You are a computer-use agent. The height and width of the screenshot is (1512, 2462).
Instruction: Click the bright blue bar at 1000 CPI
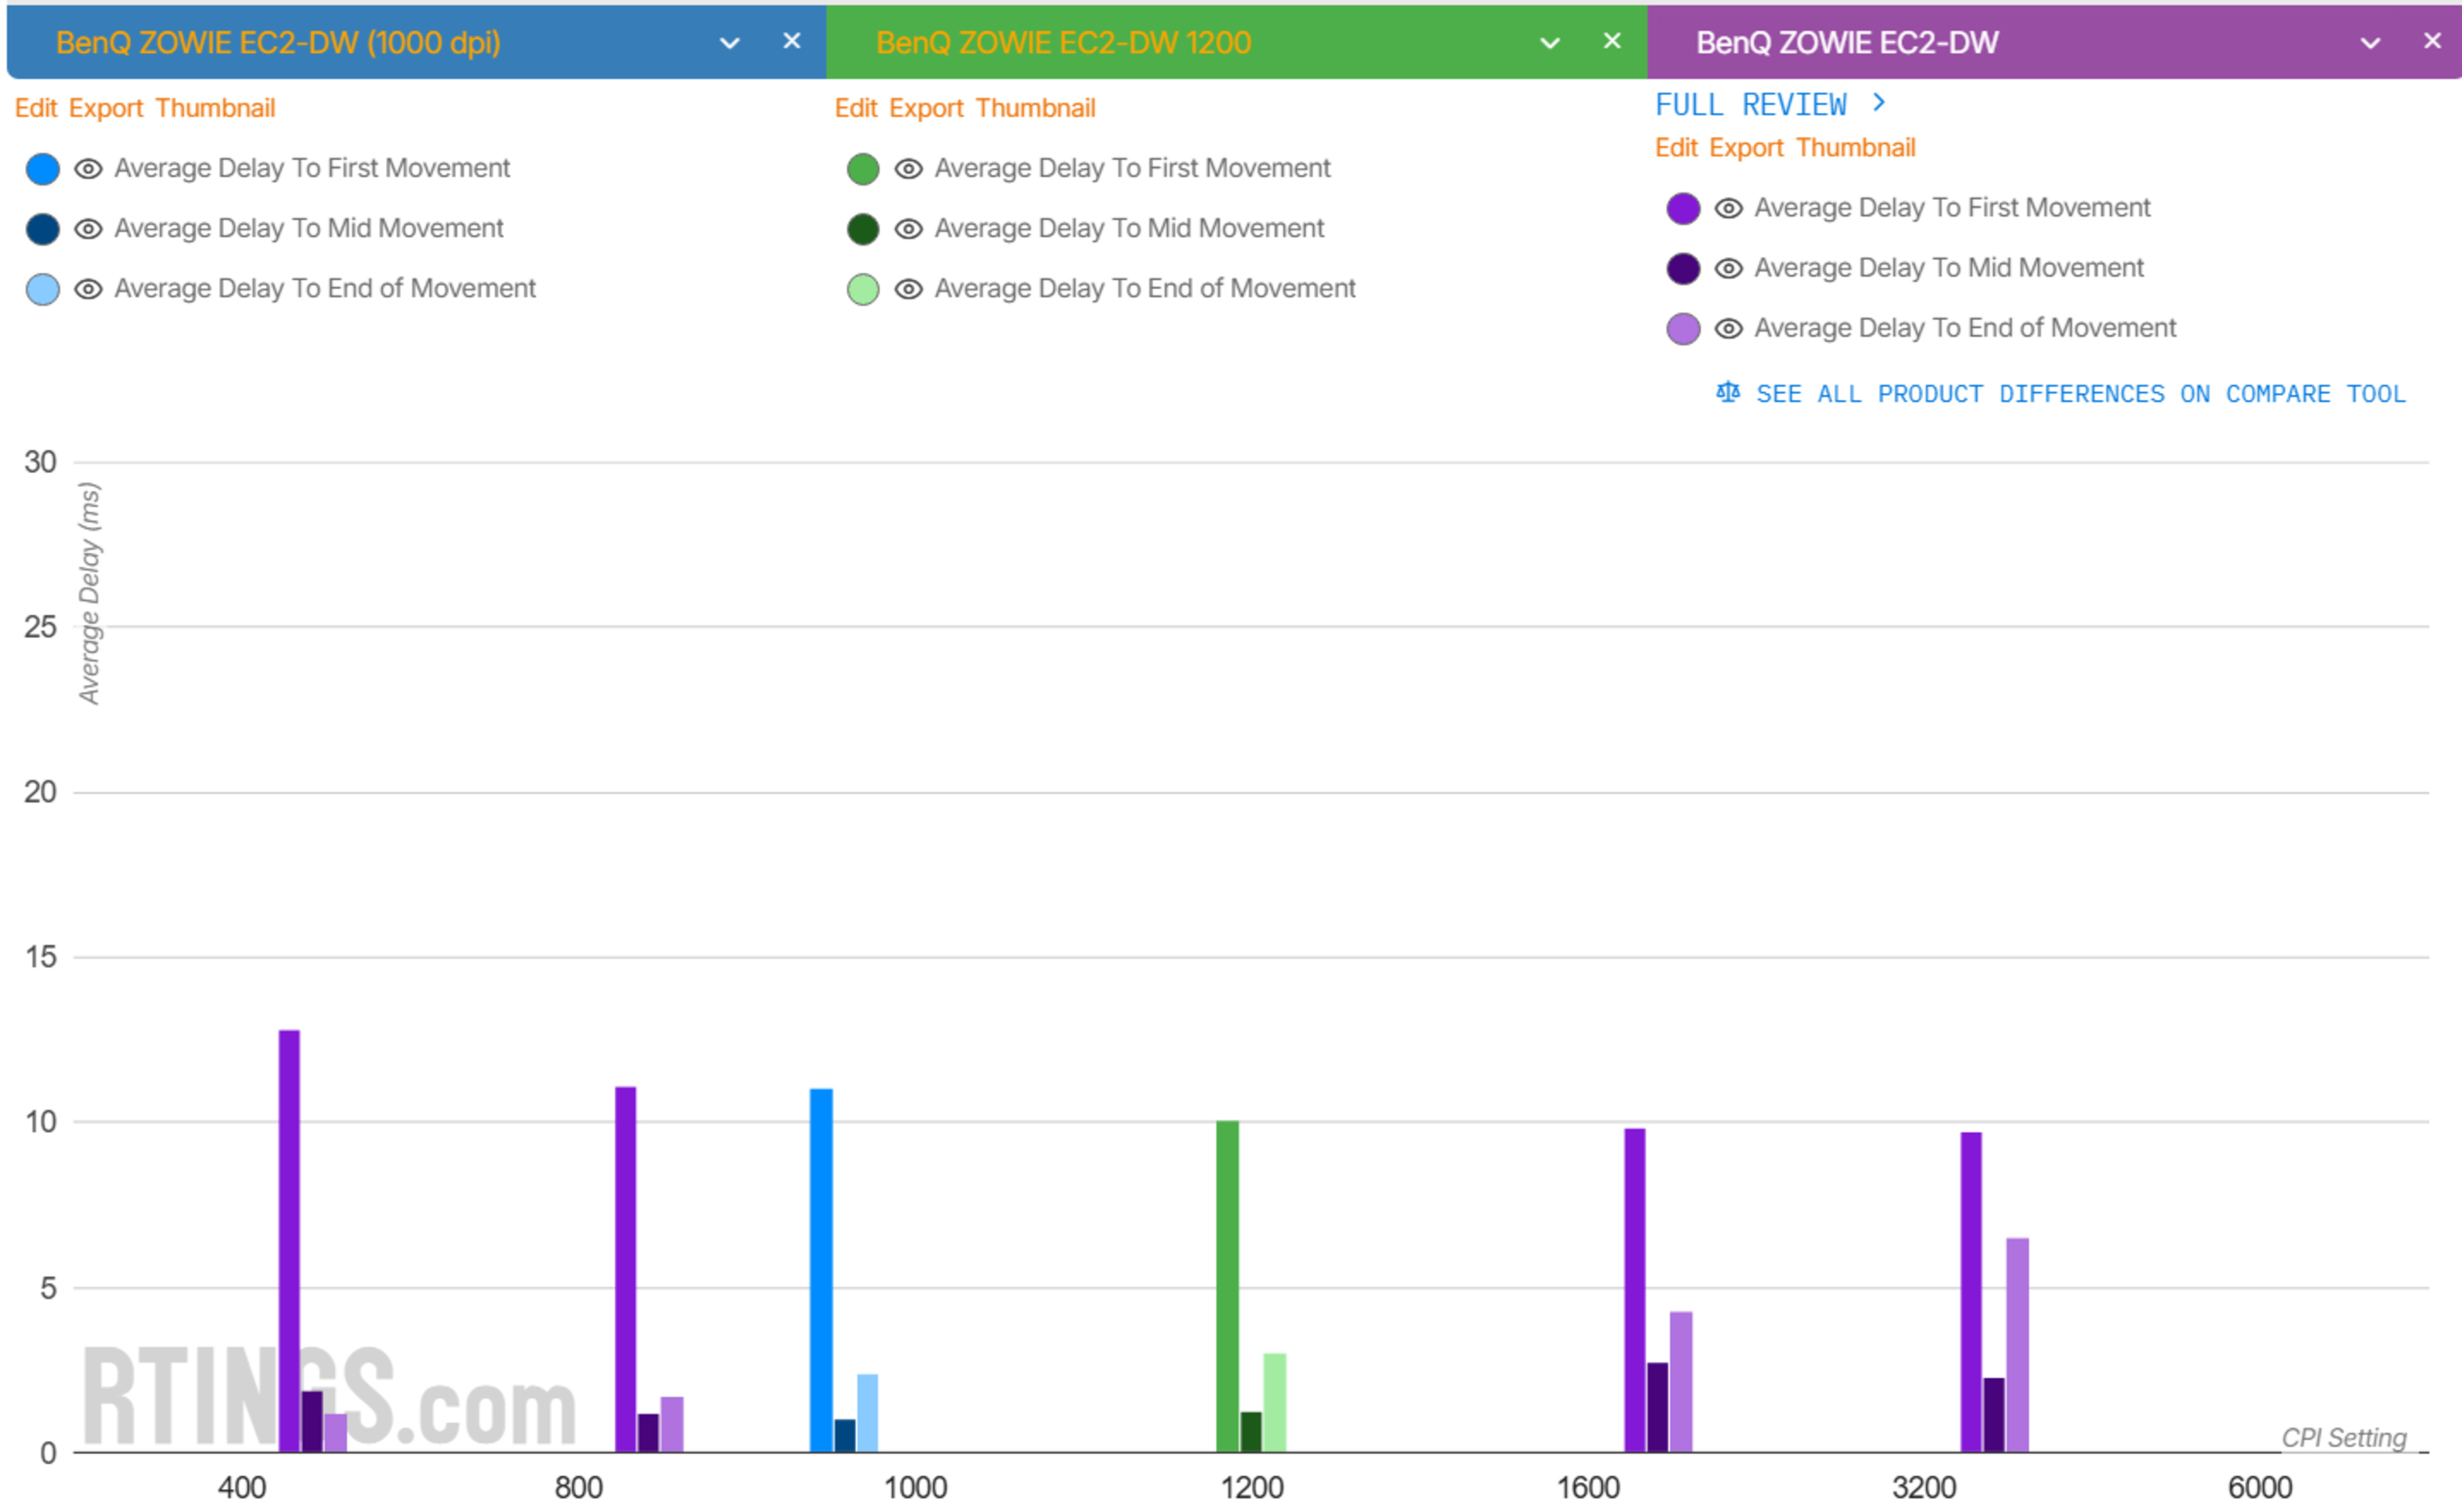(821, 1270)
